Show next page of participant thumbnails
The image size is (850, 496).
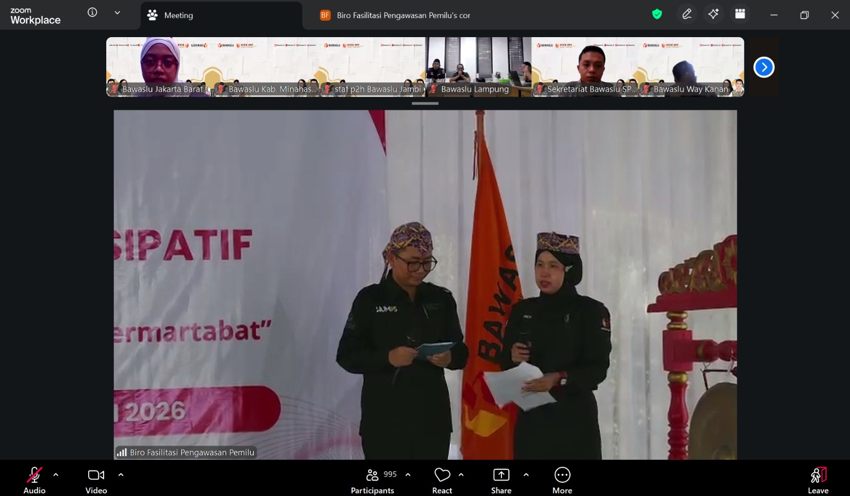764,67
